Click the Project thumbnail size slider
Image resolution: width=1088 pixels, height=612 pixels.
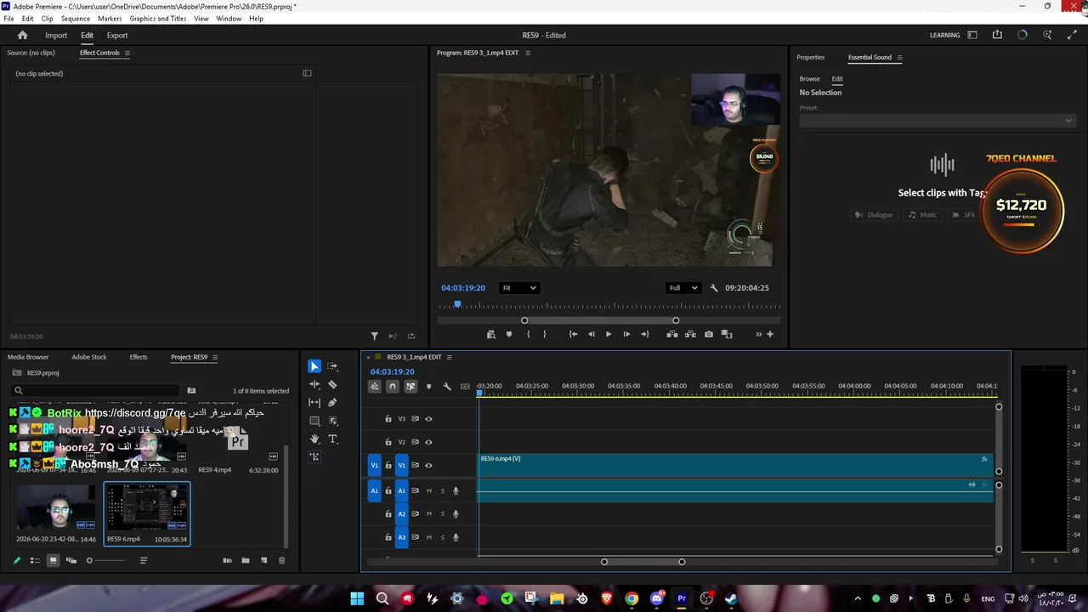pos(107,560)
